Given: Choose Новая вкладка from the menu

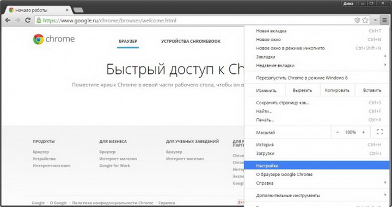Looking at the screenshot, I should click(316, 31).
